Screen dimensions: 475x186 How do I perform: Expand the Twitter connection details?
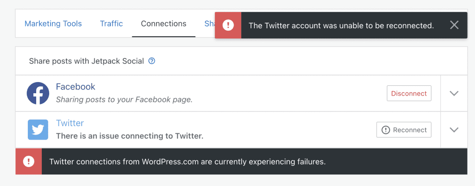pyautogui.click(x=454, y=130)
